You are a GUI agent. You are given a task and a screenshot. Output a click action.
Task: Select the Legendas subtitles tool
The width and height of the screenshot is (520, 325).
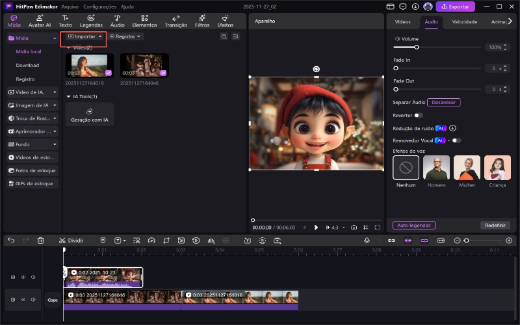coord(91,21)
